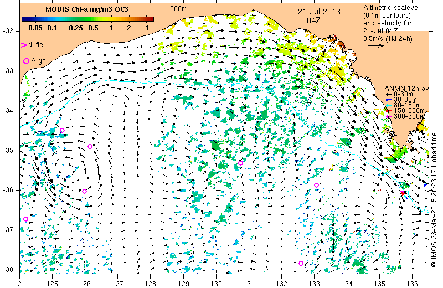Click the 'MODIS Chl-a mg/m3 OC3' title
Image resolution: width=443 pixels, height=288 pixels.
point(87,9)
